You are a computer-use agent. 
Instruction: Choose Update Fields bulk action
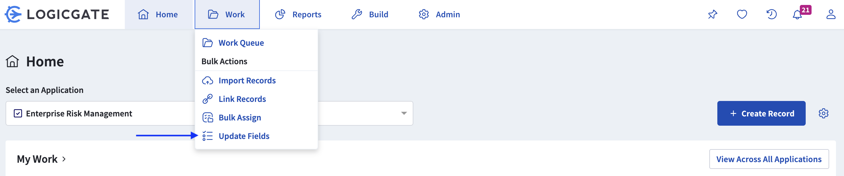pos(244,136)
